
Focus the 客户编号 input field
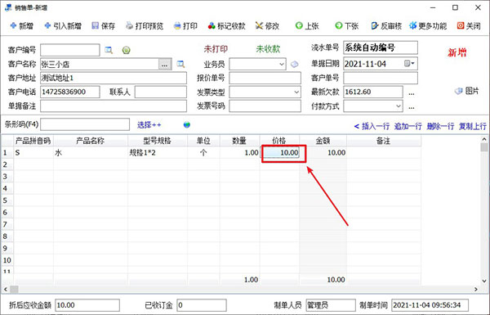70,50
